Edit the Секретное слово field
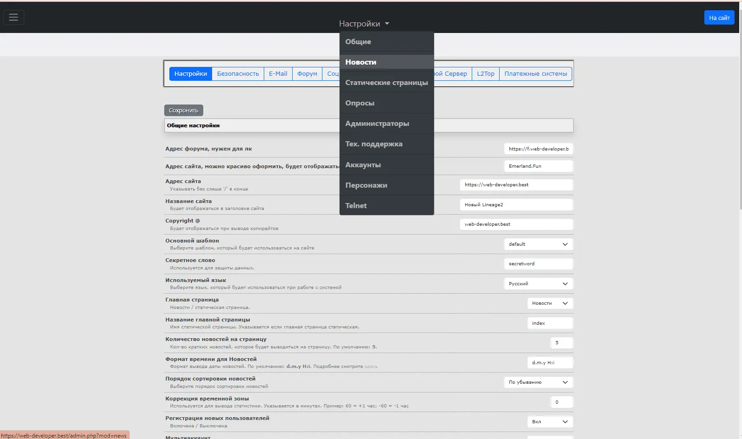The width and height of the screenshot is (742, 439). [x=538, y=263]
